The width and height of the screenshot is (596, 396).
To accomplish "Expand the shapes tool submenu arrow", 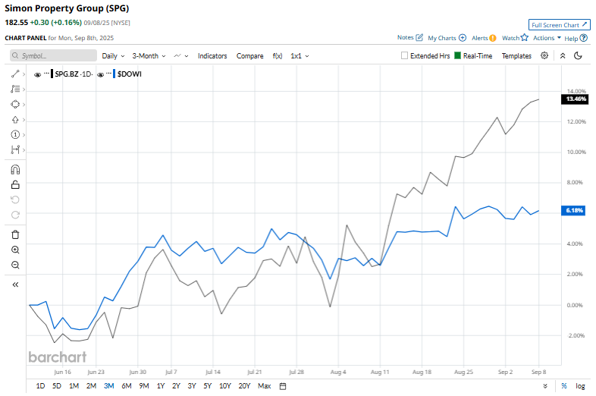I will coord(24,104).
